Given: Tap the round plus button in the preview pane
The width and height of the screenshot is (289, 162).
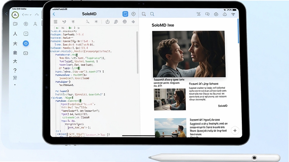Looking at the screenshot, I should coord(235,131).
